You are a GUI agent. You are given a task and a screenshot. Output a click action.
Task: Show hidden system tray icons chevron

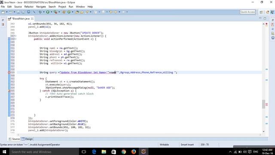click(x=230, y=152)
